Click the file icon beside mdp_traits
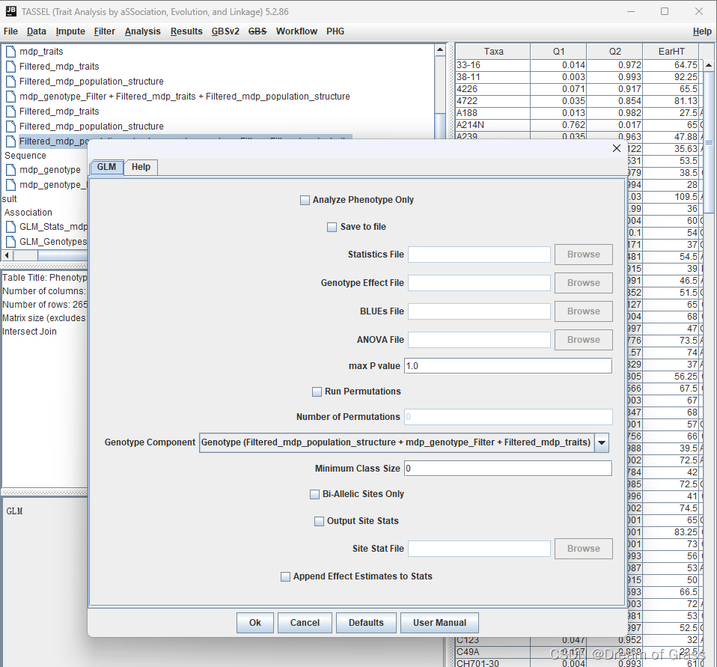 [11, 51]
